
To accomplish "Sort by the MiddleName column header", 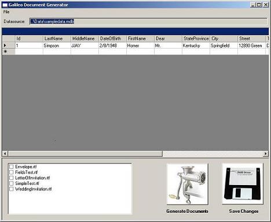I will point(85,39).
